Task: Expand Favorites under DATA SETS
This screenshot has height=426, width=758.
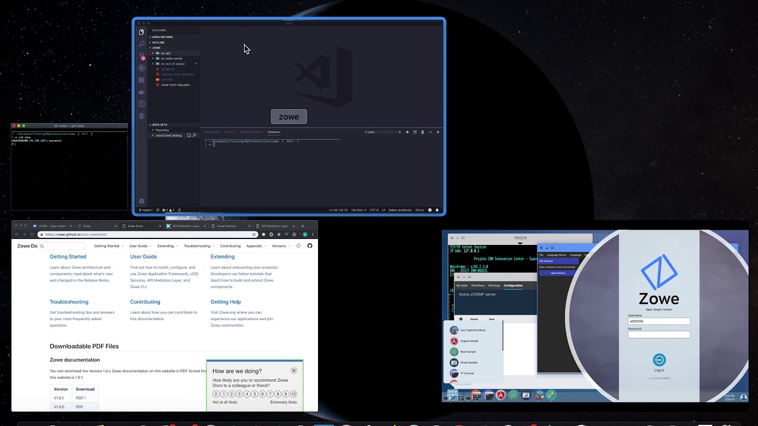Action: tap(173, 130)
